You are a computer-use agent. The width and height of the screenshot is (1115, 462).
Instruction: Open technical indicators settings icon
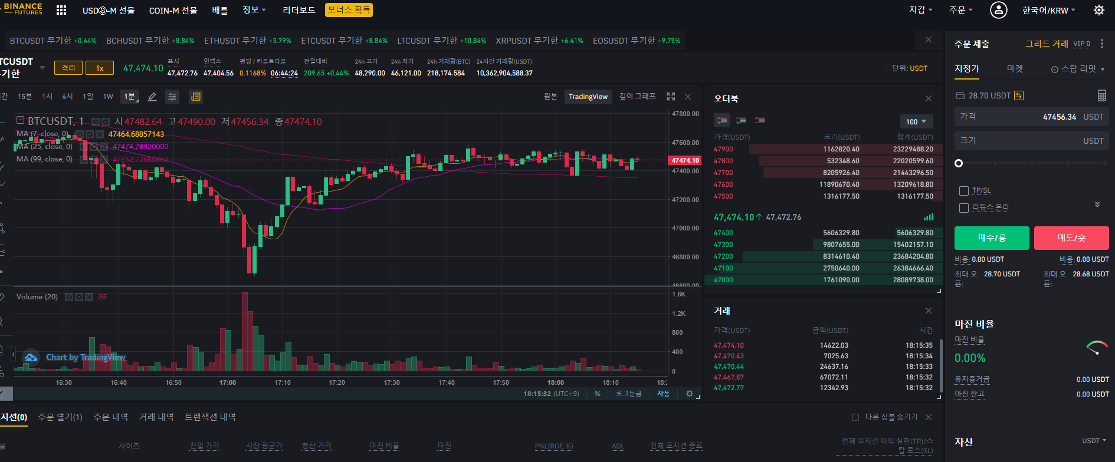(172, 97)
